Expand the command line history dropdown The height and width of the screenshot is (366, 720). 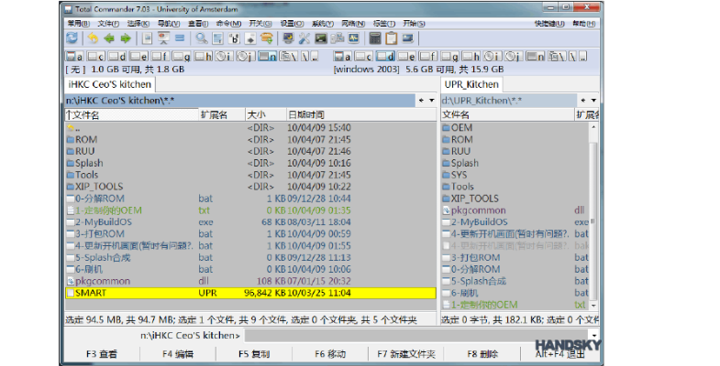[x=595, y=336]
